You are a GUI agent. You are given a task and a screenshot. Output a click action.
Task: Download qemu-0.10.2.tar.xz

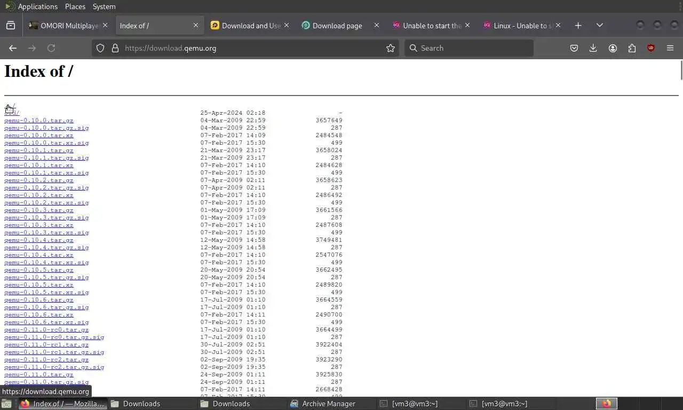(x=39, y=195)
